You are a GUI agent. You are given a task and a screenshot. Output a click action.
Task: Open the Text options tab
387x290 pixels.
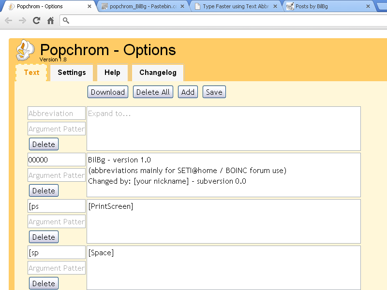click(x=31, y=72)
